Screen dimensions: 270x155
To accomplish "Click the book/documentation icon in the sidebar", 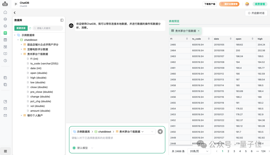I will (x=5, y=53).
